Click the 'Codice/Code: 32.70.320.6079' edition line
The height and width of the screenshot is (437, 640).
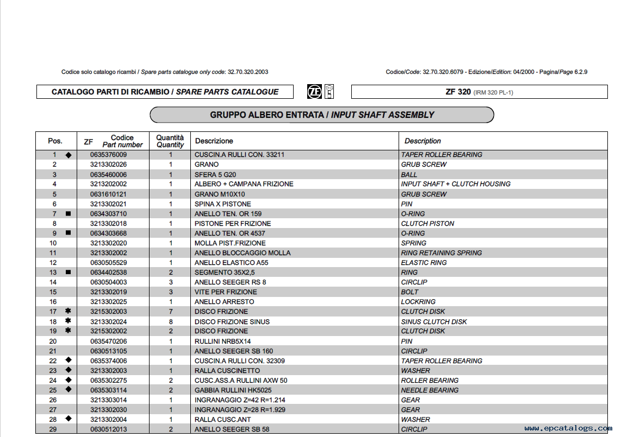tap(487, 72)
